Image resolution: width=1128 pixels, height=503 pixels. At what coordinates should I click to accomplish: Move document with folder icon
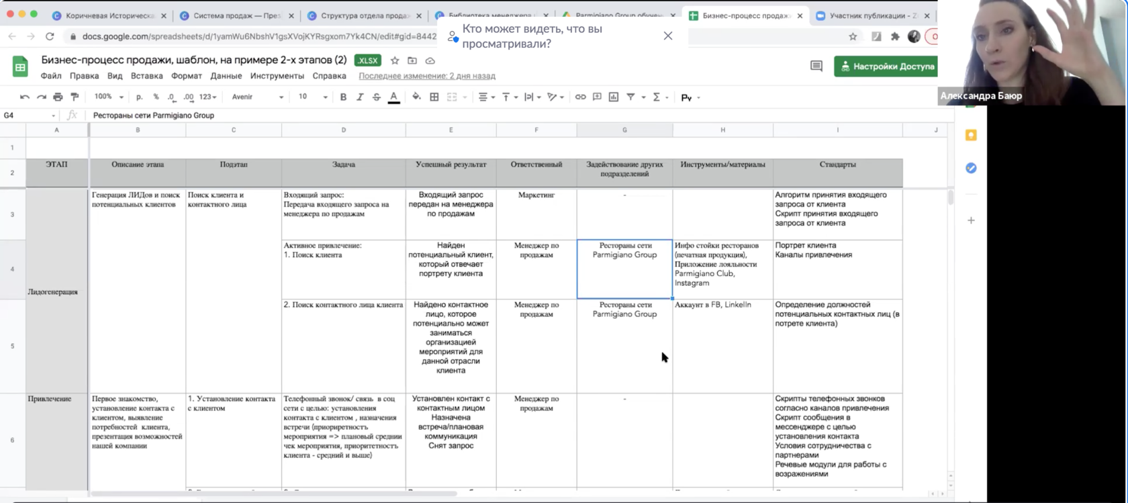[412, 60]
